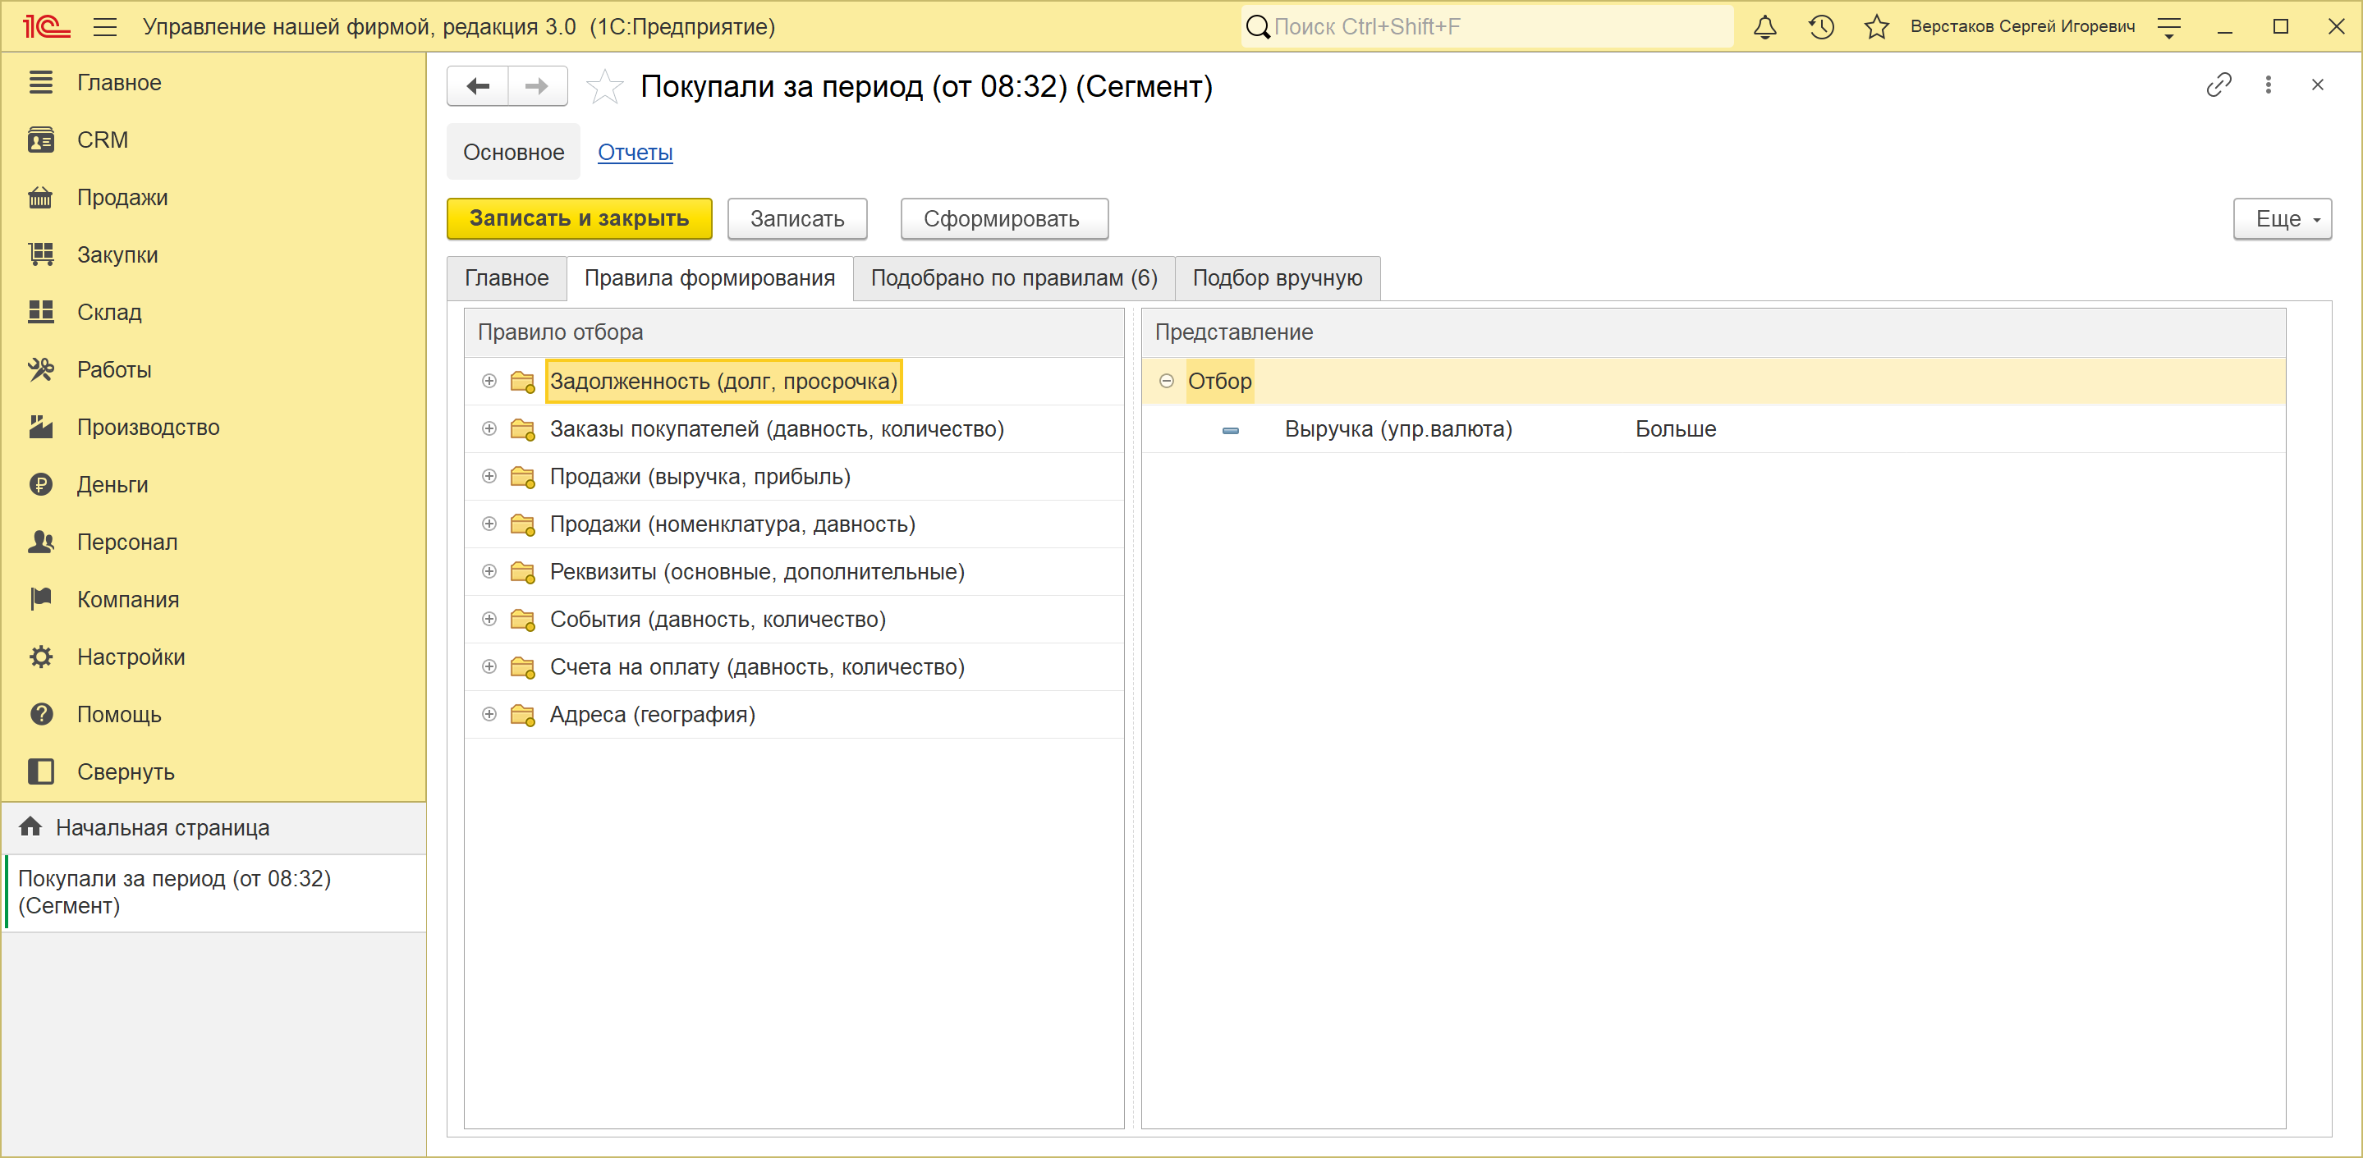The height and width of the screenshot is (1158, 2363).
Task: Go forward with the right arrow button
Action: pyautogui.click(x=538, y=86)
